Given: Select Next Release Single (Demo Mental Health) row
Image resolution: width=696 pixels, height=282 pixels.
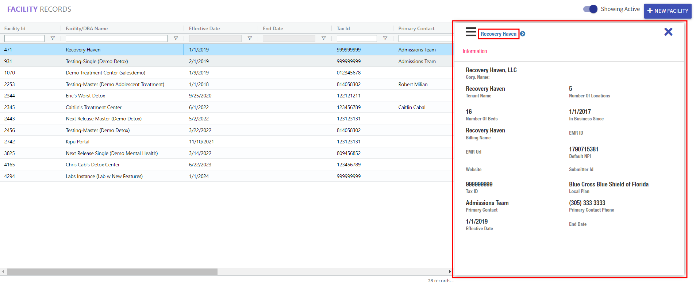Looking at the screenshot, I should click(x=226, y=153).
